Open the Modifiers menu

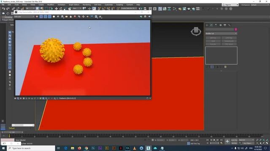coord(51,5)
